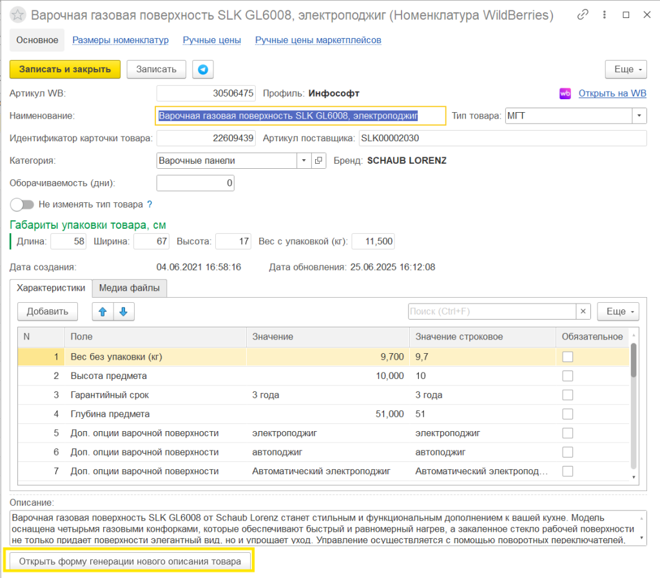Move row up with blue up arrow
The image size is (660, 578).
102,312
